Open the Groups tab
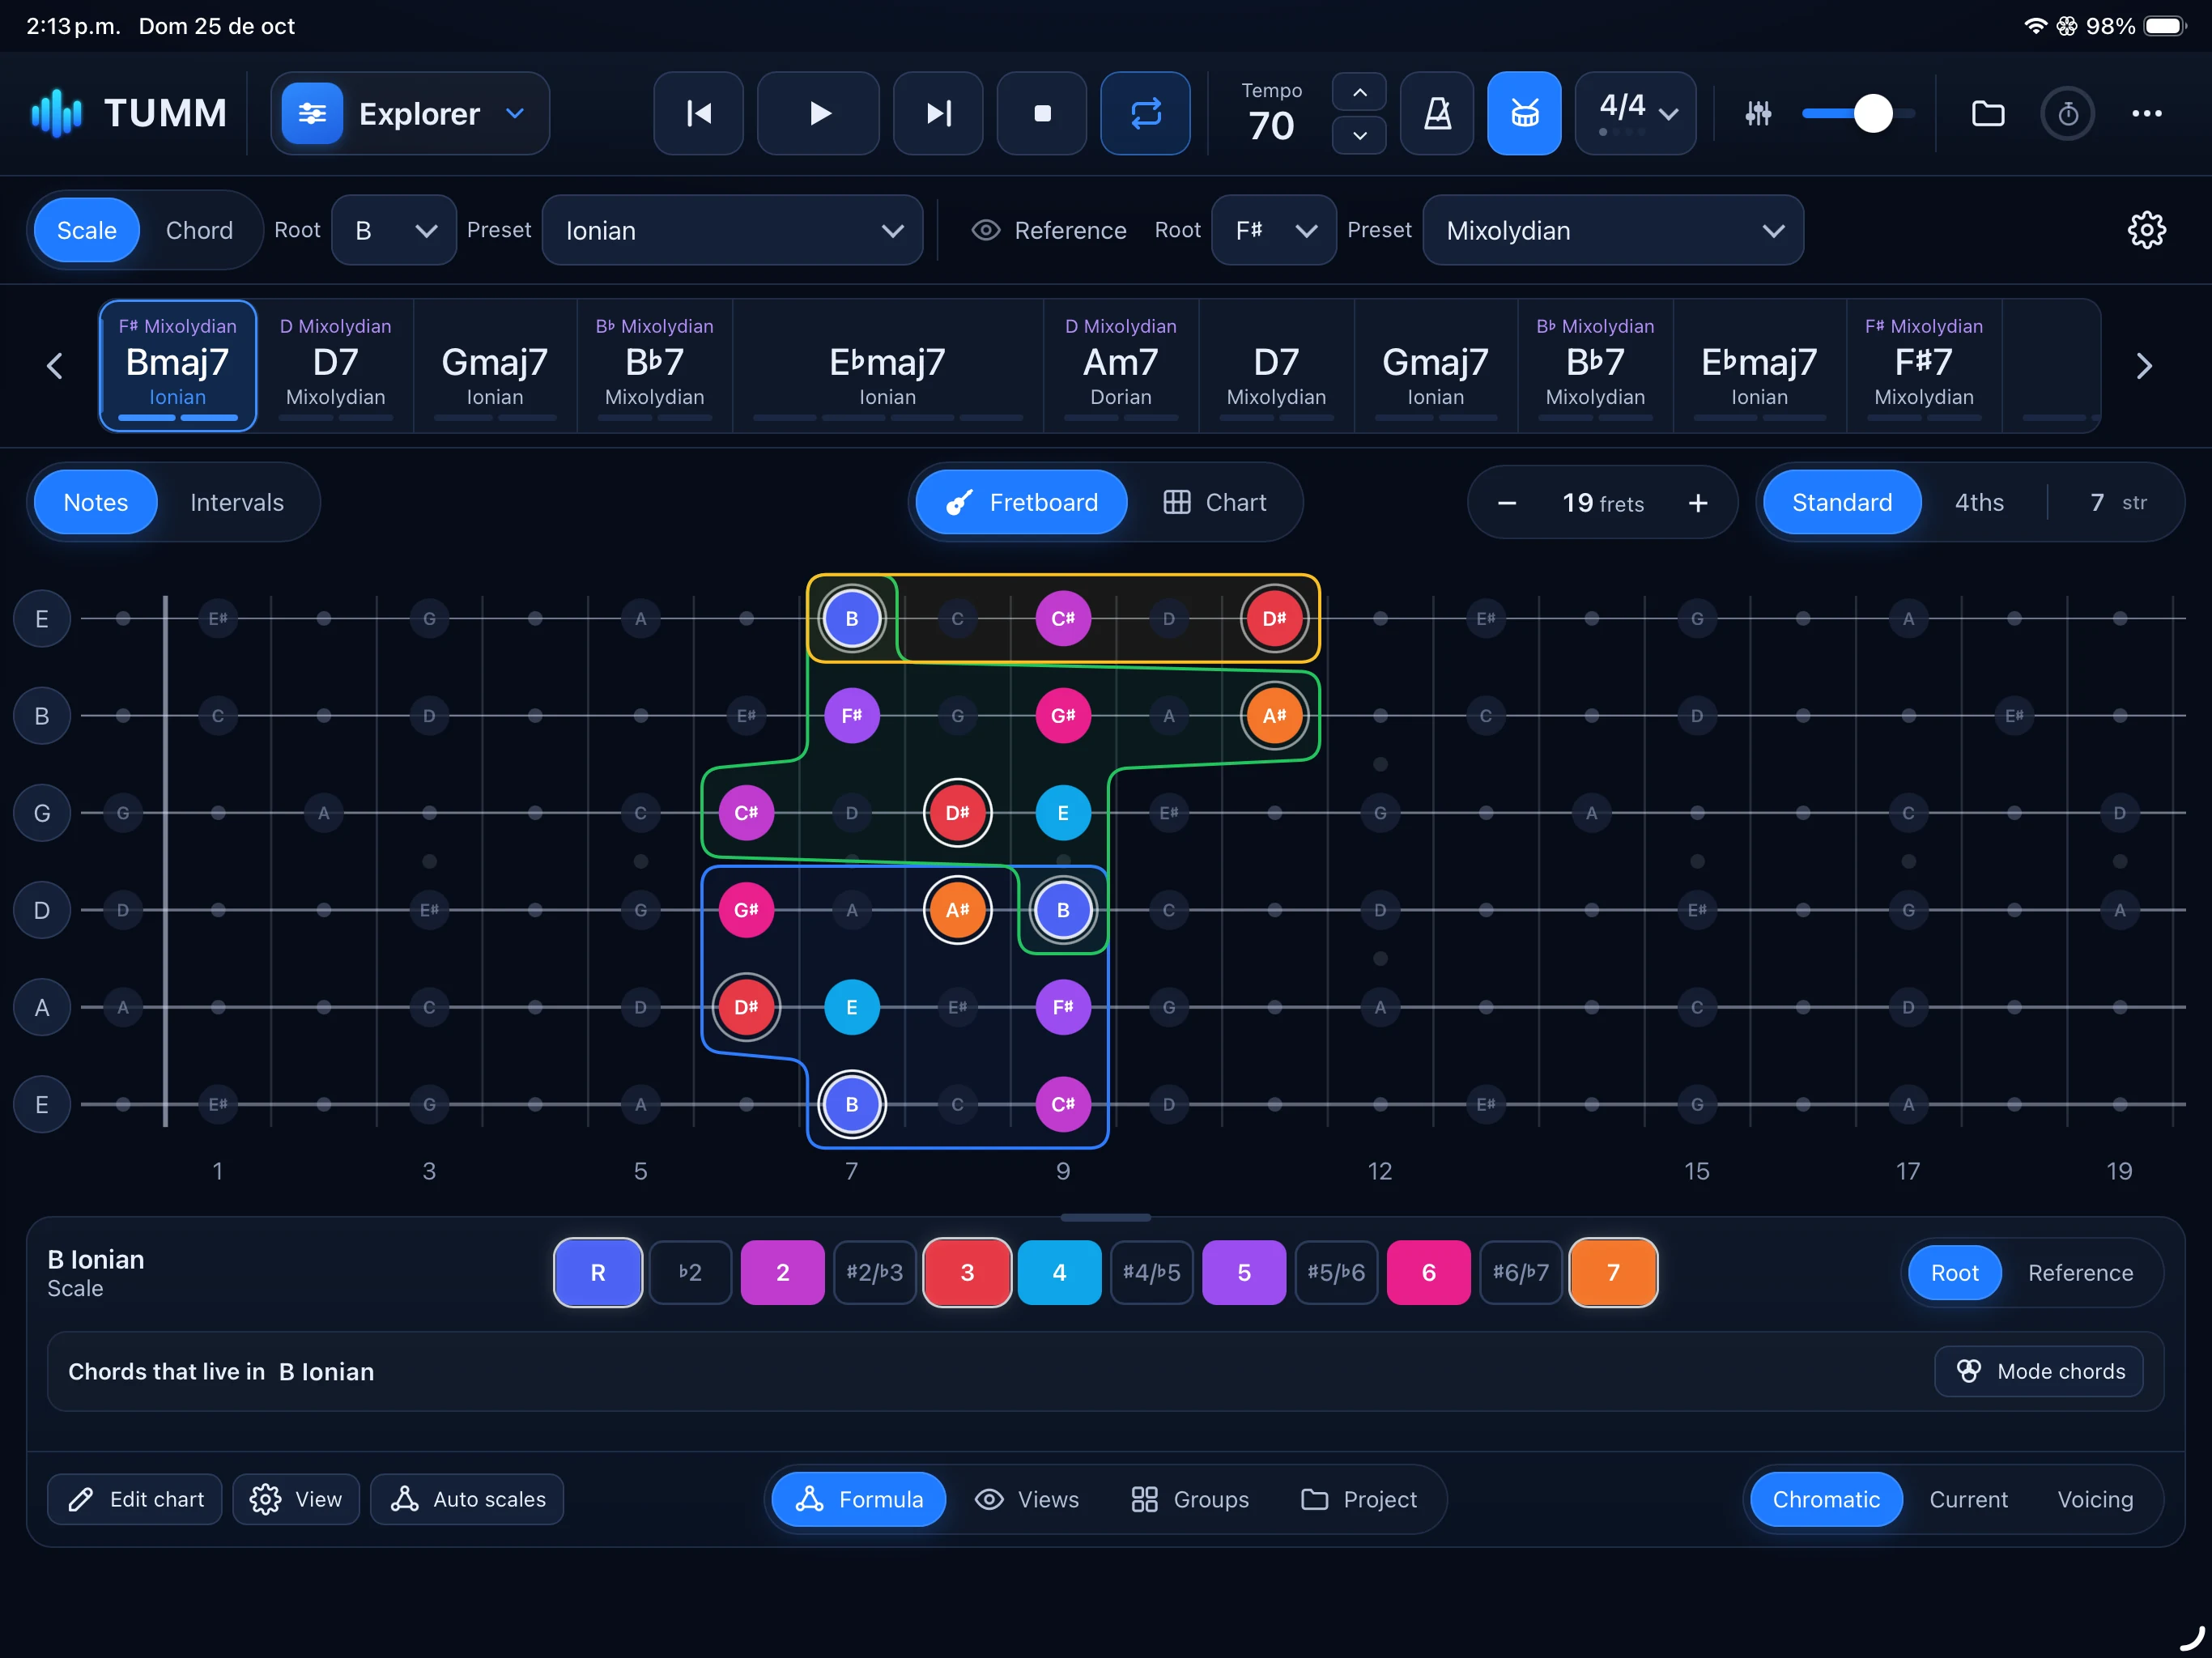The width and height of the screenshot is (2212, 1658). pyautogui.click(x=1190, y=1498)
